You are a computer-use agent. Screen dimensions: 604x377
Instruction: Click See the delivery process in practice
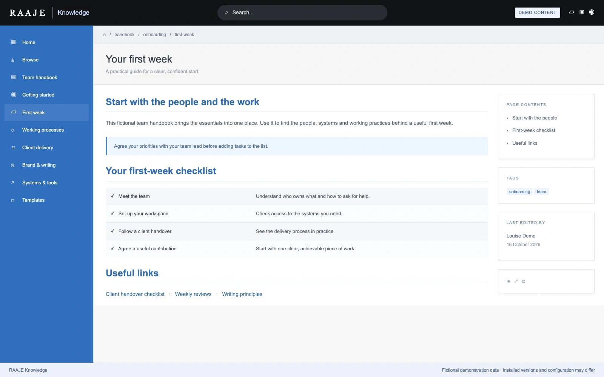(x=295, y=231)
